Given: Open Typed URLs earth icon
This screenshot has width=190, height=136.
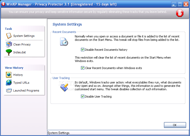Looking at the screenshot, I should (9, 83).
